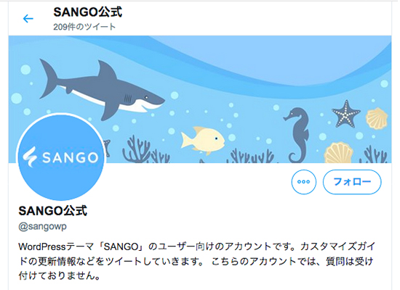
Task: Click the bold SANGO公式 profile name
Action: click(53, 211)
